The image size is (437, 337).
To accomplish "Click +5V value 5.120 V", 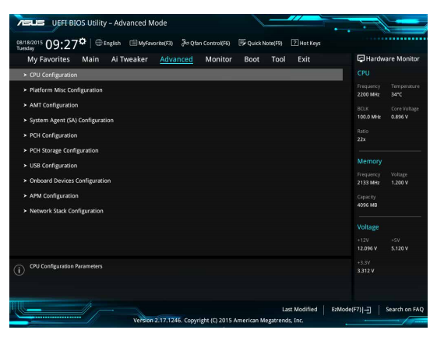I will pos(400,248).
